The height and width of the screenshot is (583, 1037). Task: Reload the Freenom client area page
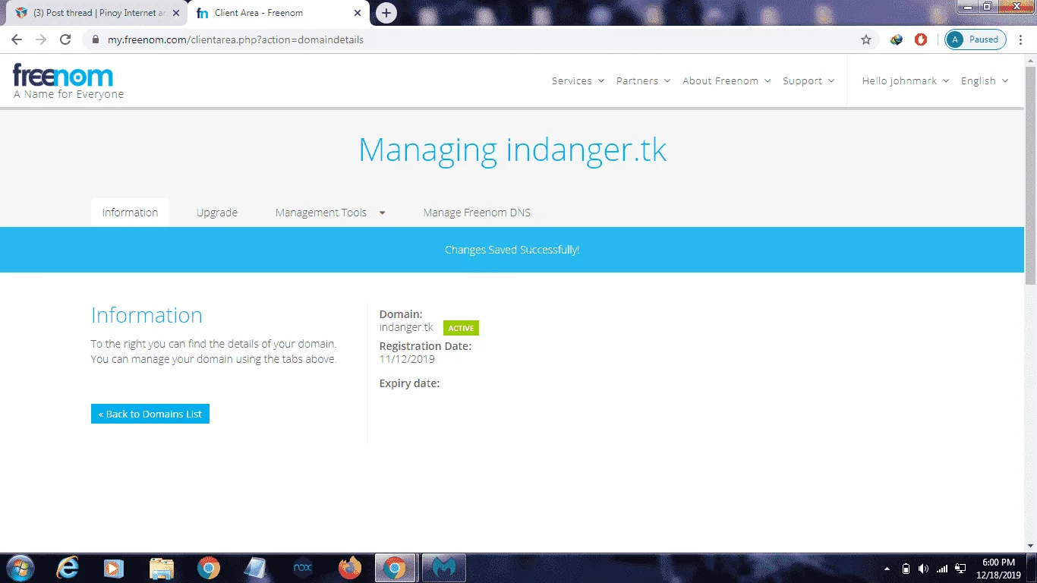point(65,39)
